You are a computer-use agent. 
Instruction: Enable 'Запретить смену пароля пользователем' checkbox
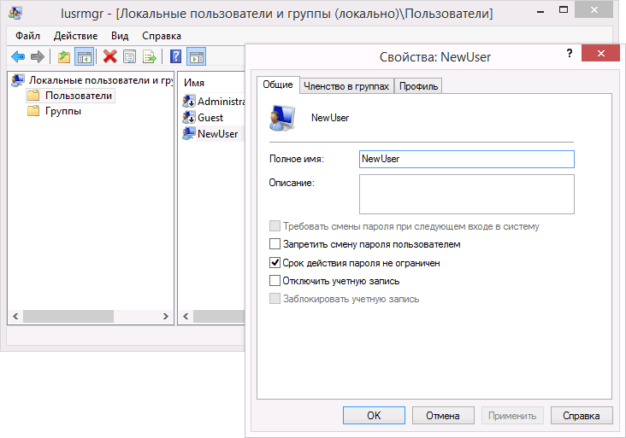point(275,244)
